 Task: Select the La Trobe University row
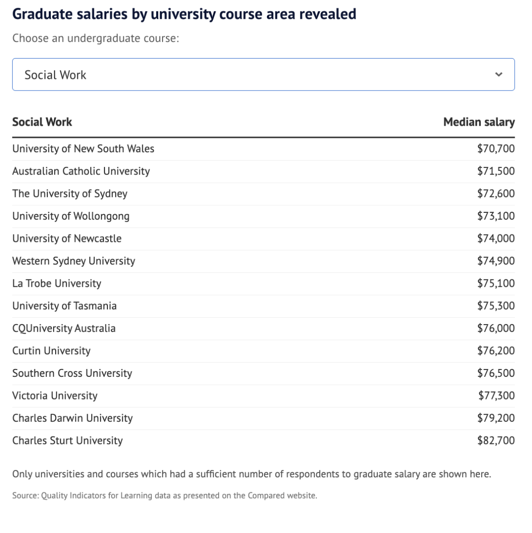[x=57, y=283]
